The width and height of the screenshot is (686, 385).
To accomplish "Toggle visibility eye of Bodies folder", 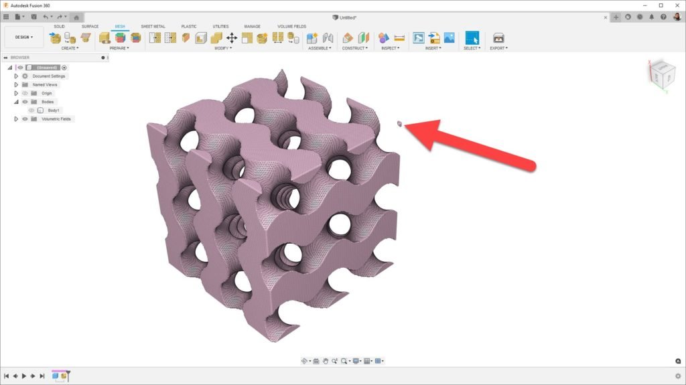I will pos(25,102).
